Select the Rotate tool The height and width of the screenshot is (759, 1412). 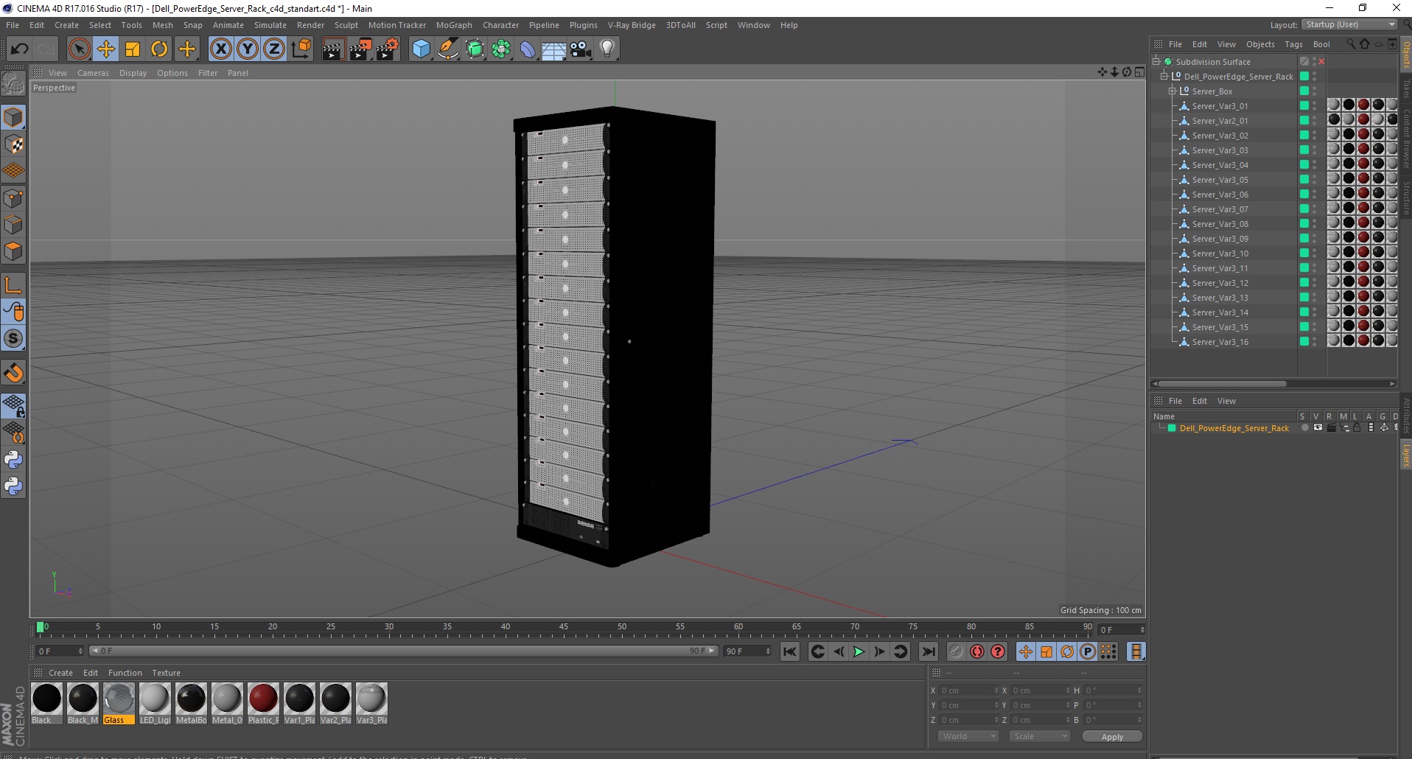(x=159, y=49)
